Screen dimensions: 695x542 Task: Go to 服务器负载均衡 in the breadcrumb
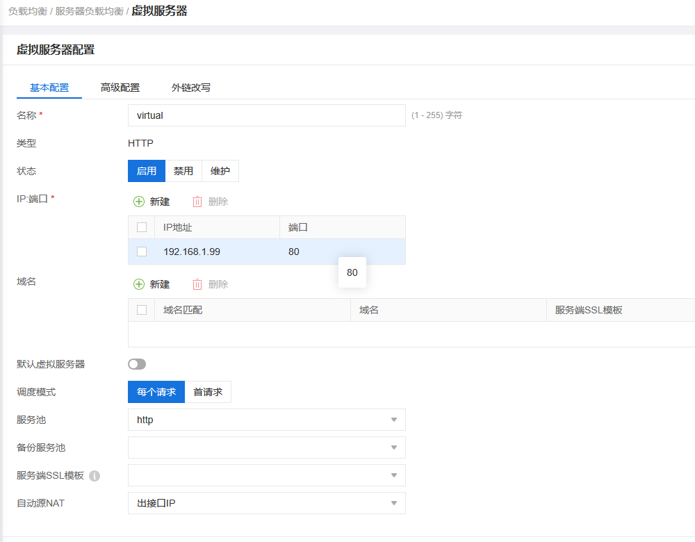pos(90,12)
